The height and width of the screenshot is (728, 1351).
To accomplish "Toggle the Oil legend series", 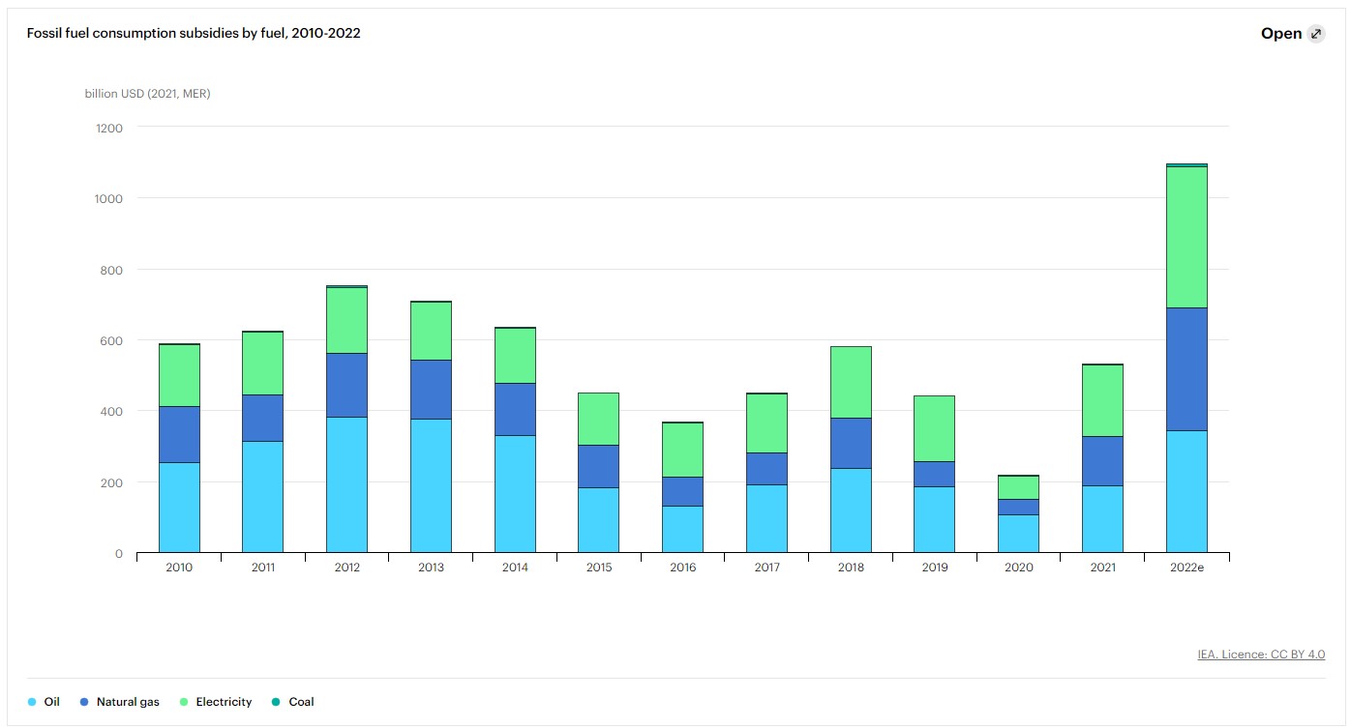I will click(x=51, y=702).
